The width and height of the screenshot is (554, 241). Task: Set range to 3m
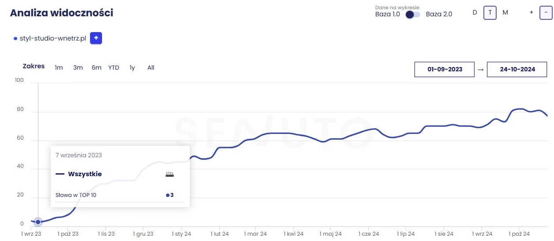coord(78,67)
